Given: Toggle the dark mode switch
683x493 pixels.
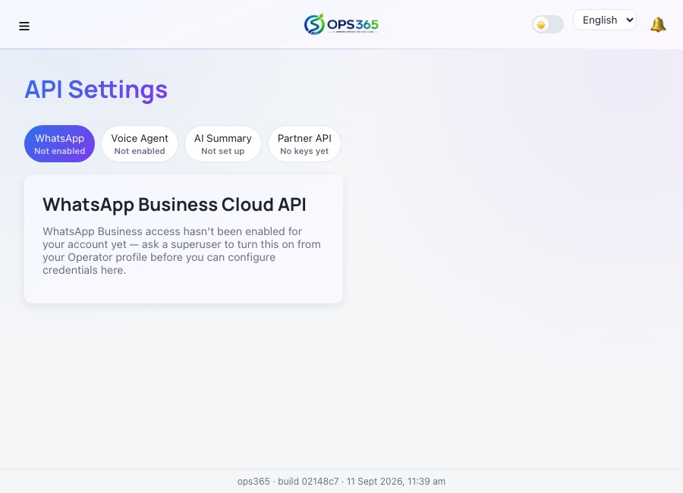Looking at the screenshot, I should [x=548, y=25].
